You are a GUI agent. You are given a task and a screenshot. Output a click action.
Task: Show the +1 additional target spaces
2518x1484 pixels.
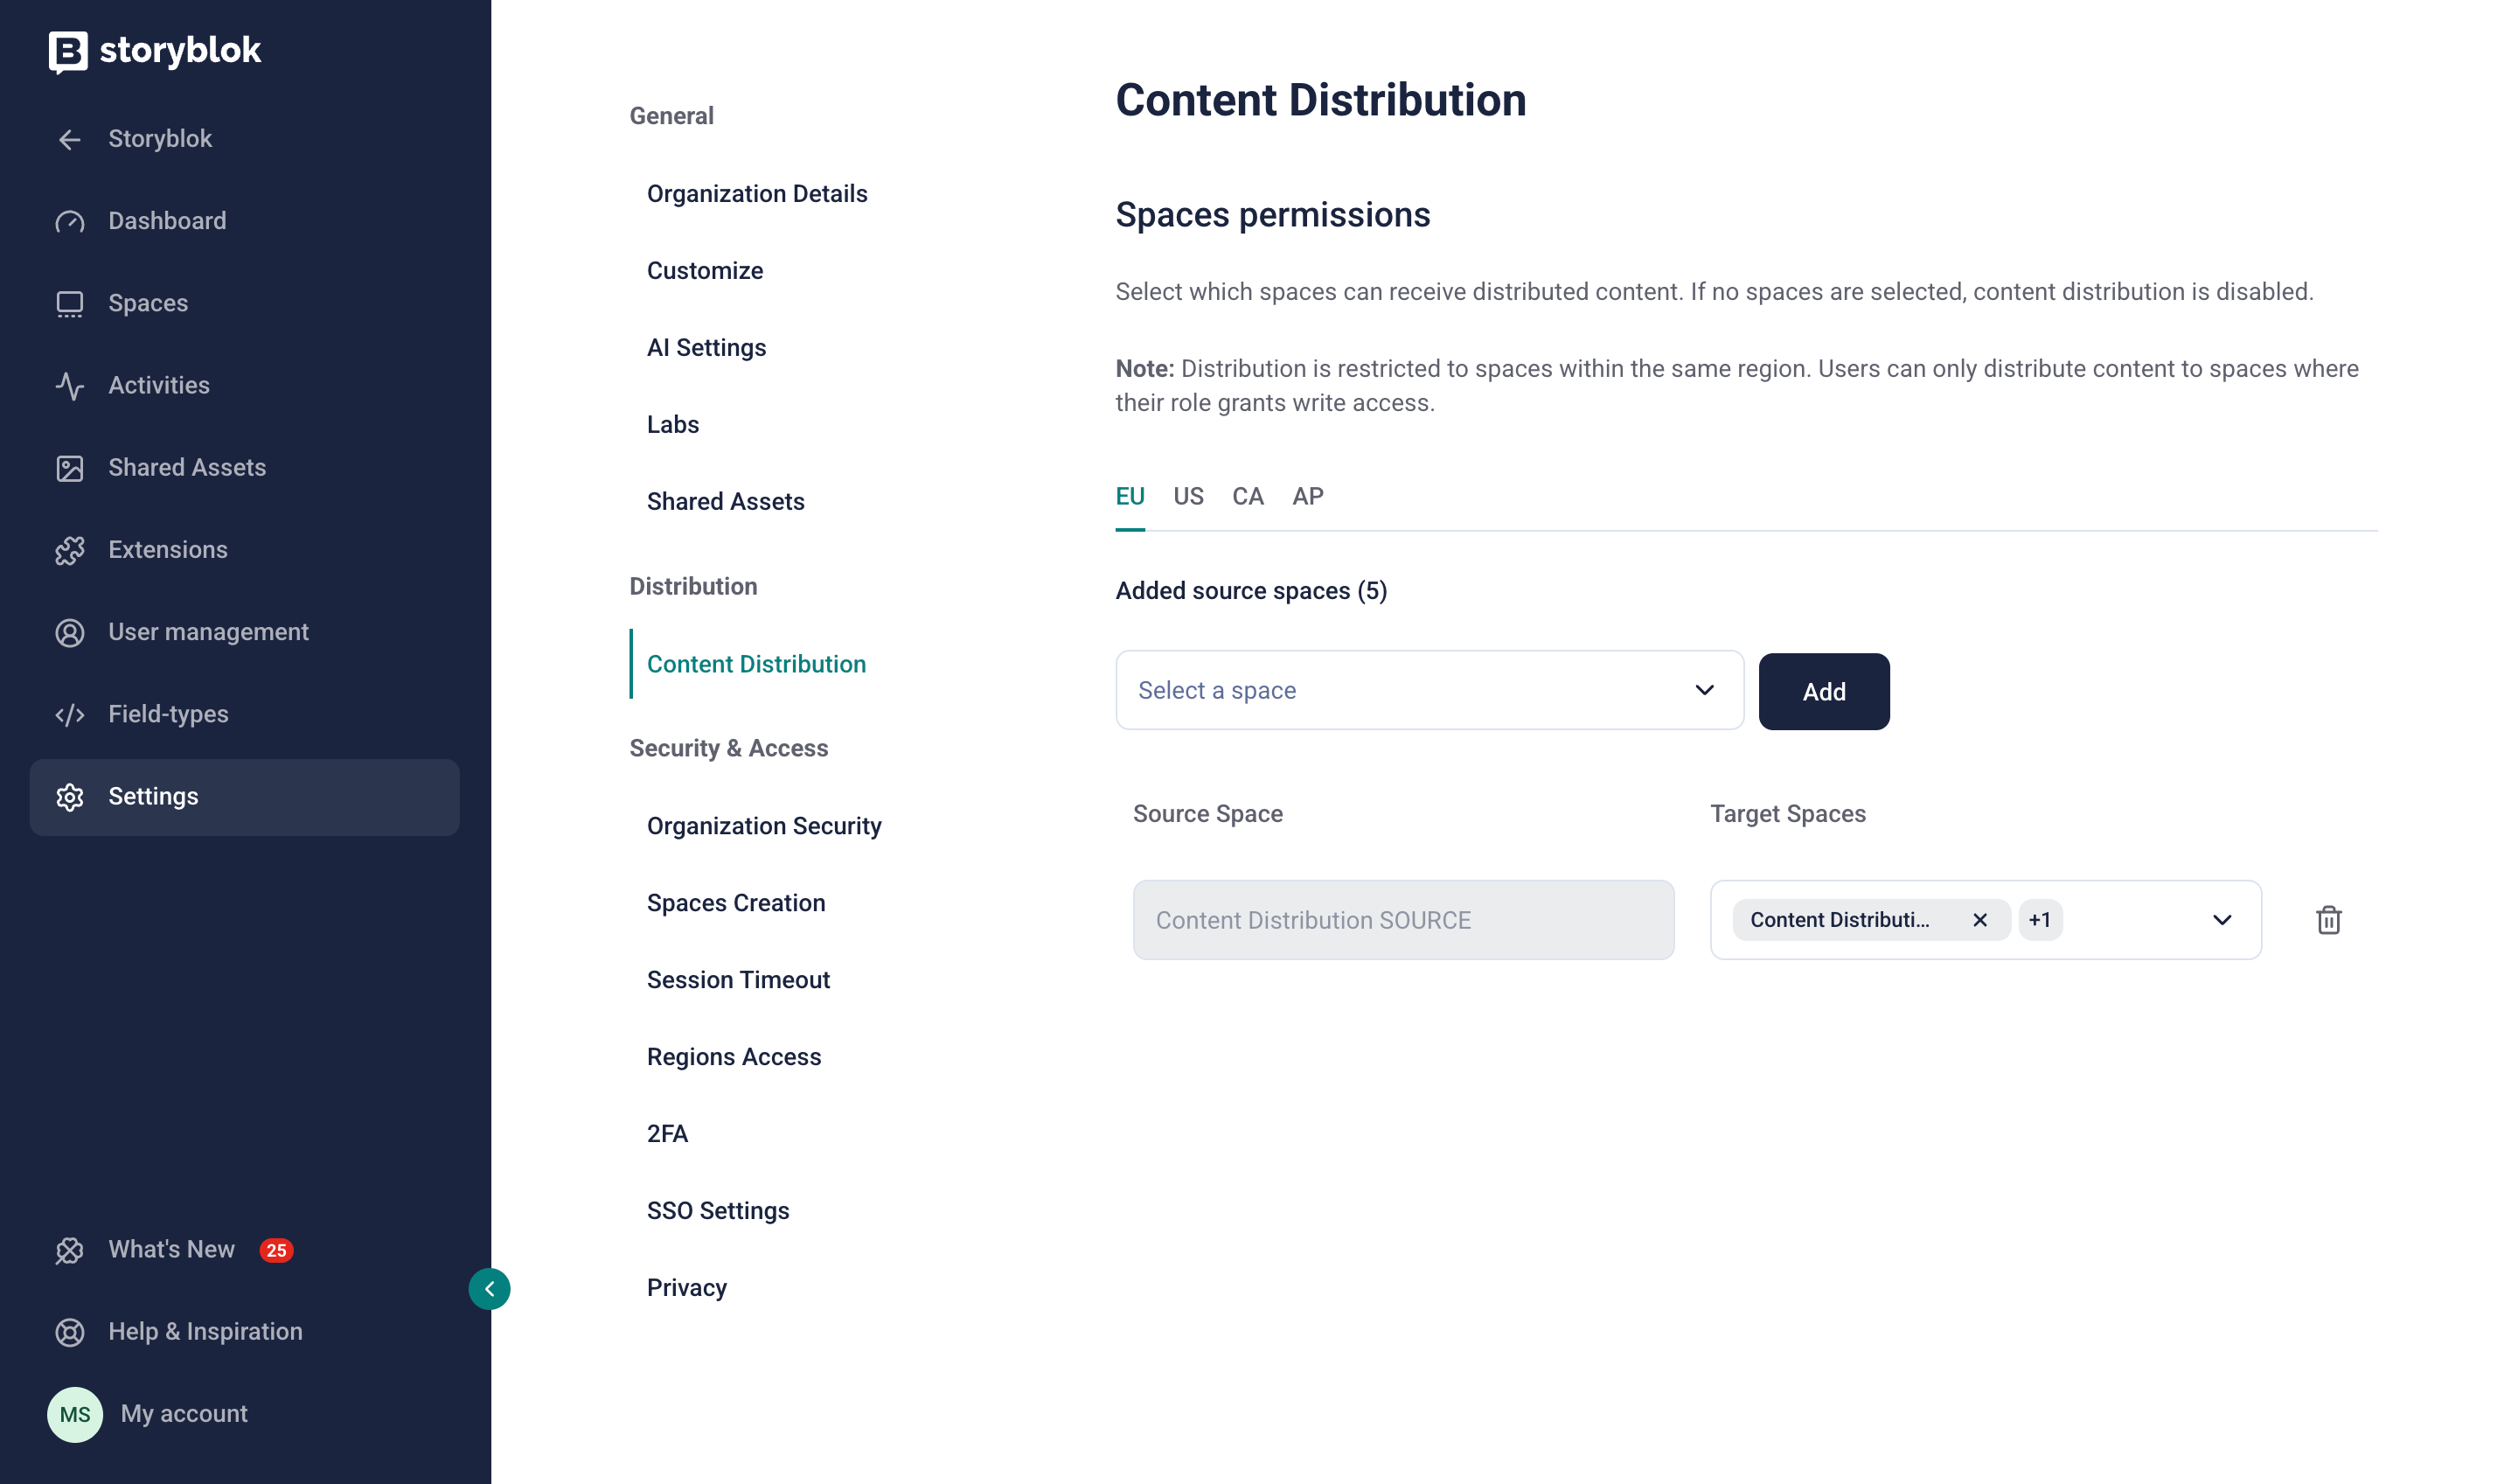(x=2039, y=920)
